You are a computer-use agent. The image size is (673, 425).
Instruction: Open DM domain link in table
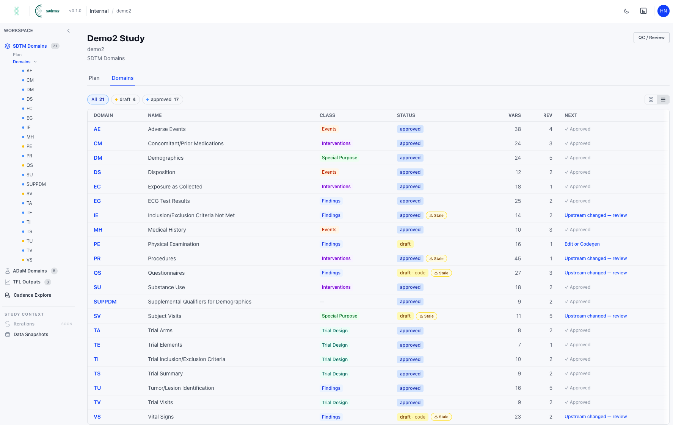[x=98, y=158]
